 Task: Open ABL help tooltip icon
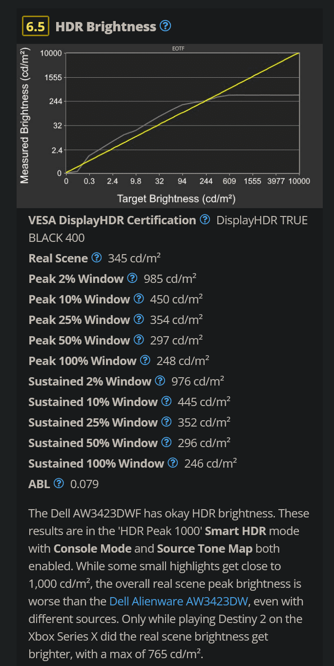(x=59, y=483)
